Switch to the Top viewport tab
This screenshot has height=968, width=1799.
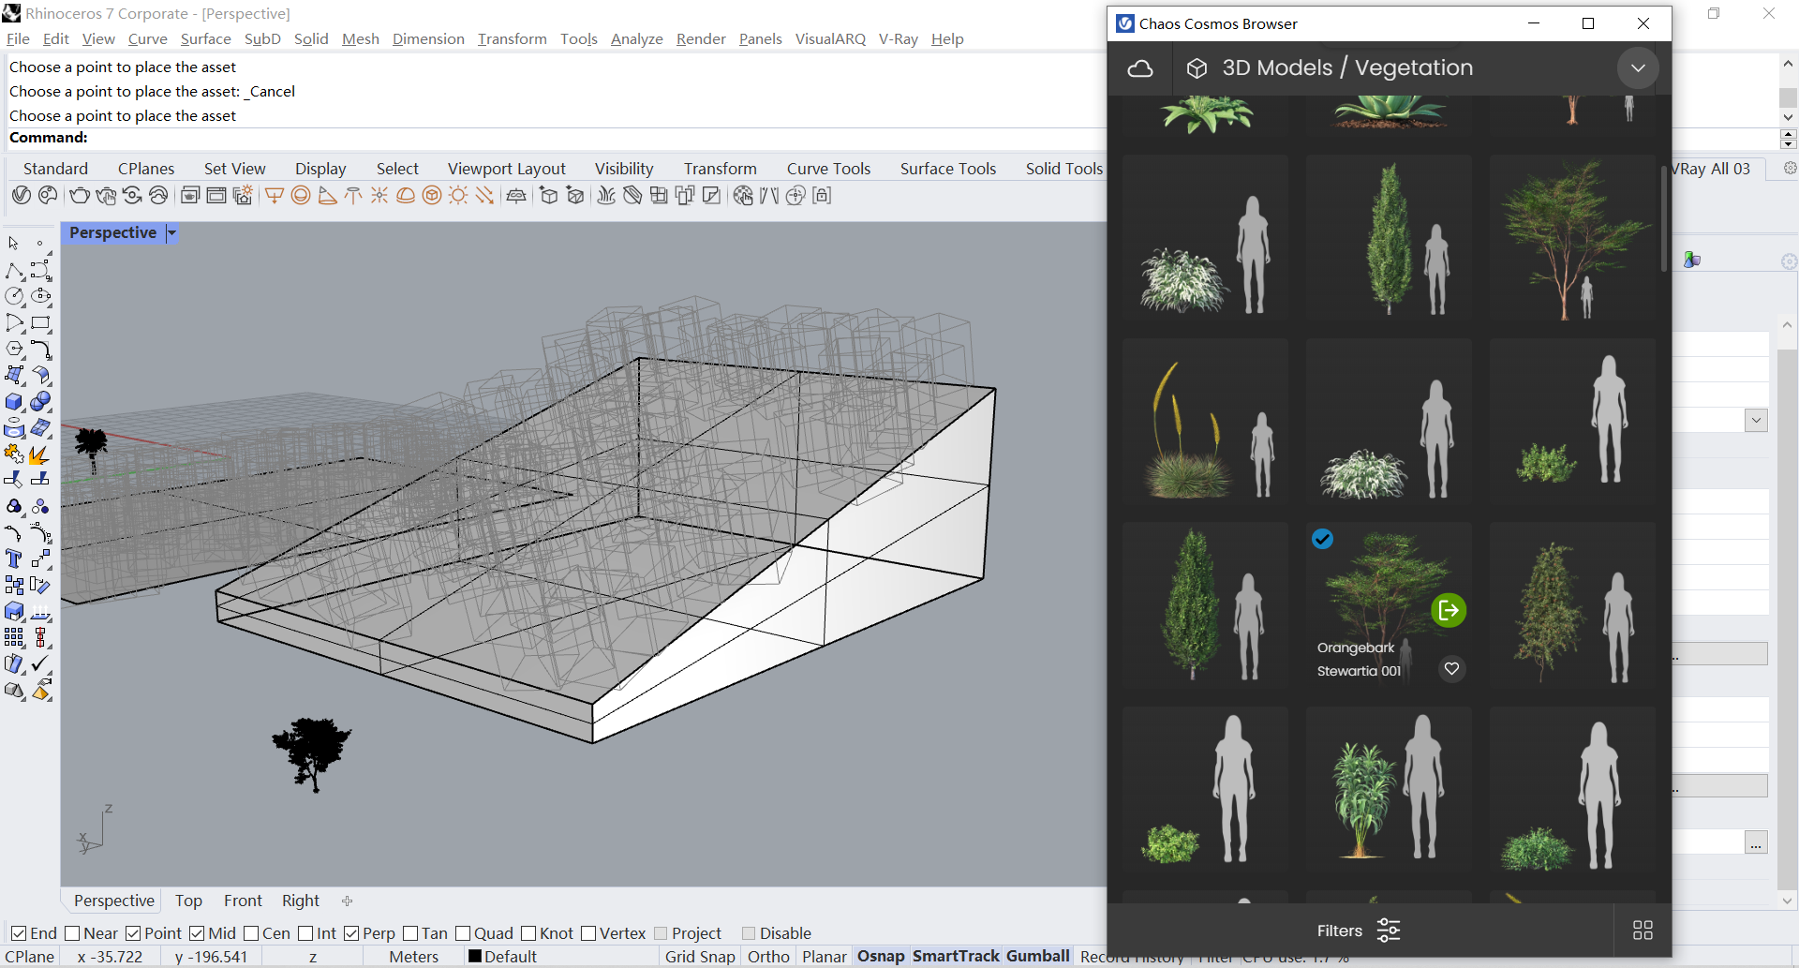[x=188, y=901]
